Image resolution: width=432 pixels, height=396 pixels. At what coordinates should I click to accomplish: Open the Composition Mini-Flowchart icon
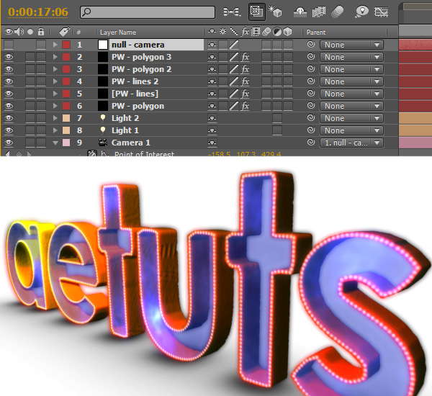pyautogui.click(x=232, y=12)
